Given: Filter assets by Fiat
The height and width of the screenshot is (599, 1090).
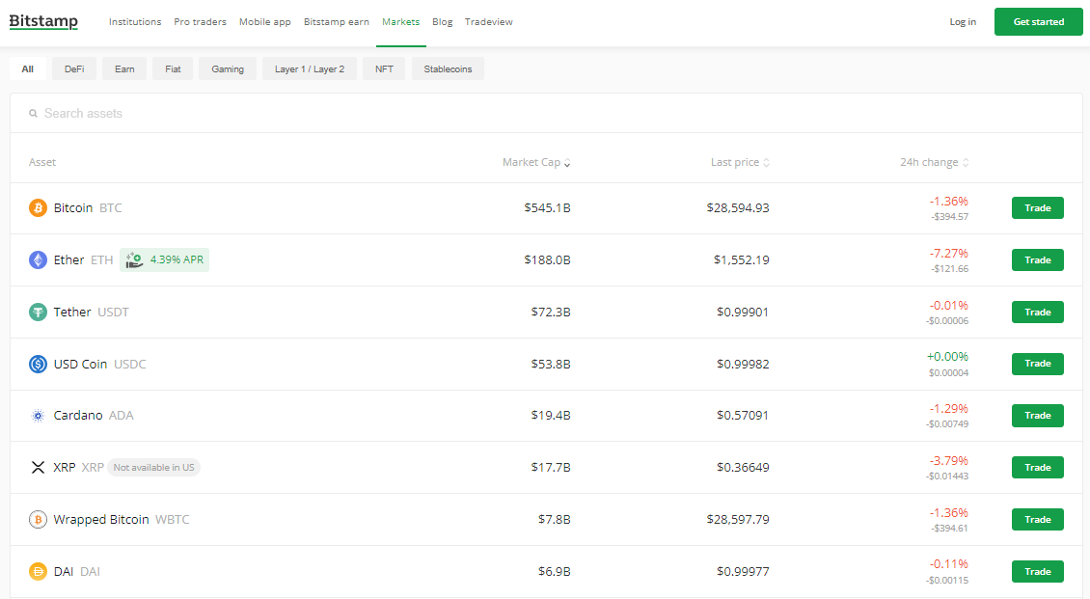Looking at the screenshot, I should [173, 68].
